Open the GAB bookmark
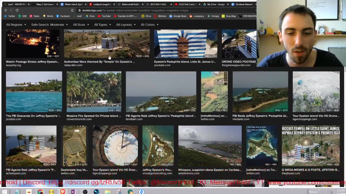The width and height of the screenshot is (346, 194). point(22,16)
